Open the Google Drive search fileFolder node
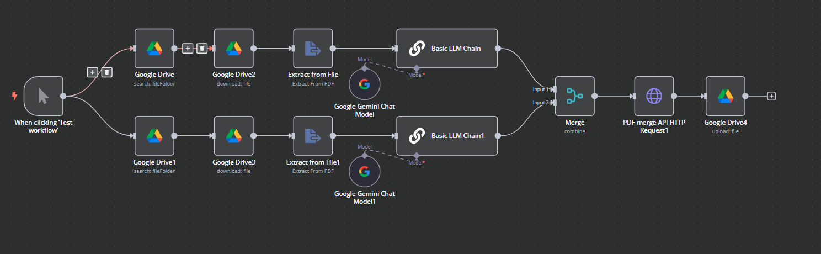The width and height of the screenshot is (821, 254). (154, 49)
